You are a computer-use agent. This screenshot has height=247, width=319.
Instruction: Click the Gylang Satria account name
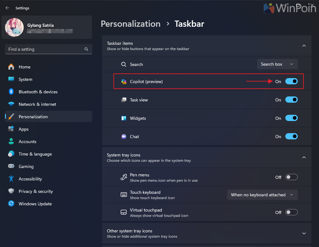point(41,26)
